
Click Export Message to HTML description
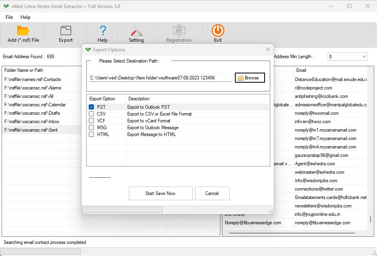tap(151, 134)
